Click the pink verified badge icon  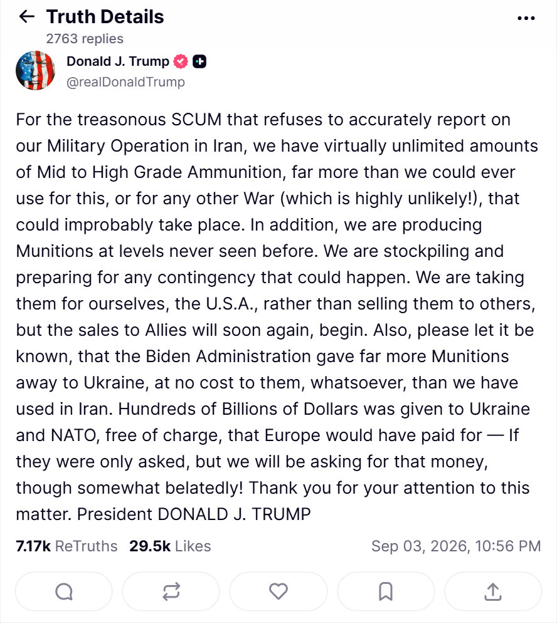(181, 61)
